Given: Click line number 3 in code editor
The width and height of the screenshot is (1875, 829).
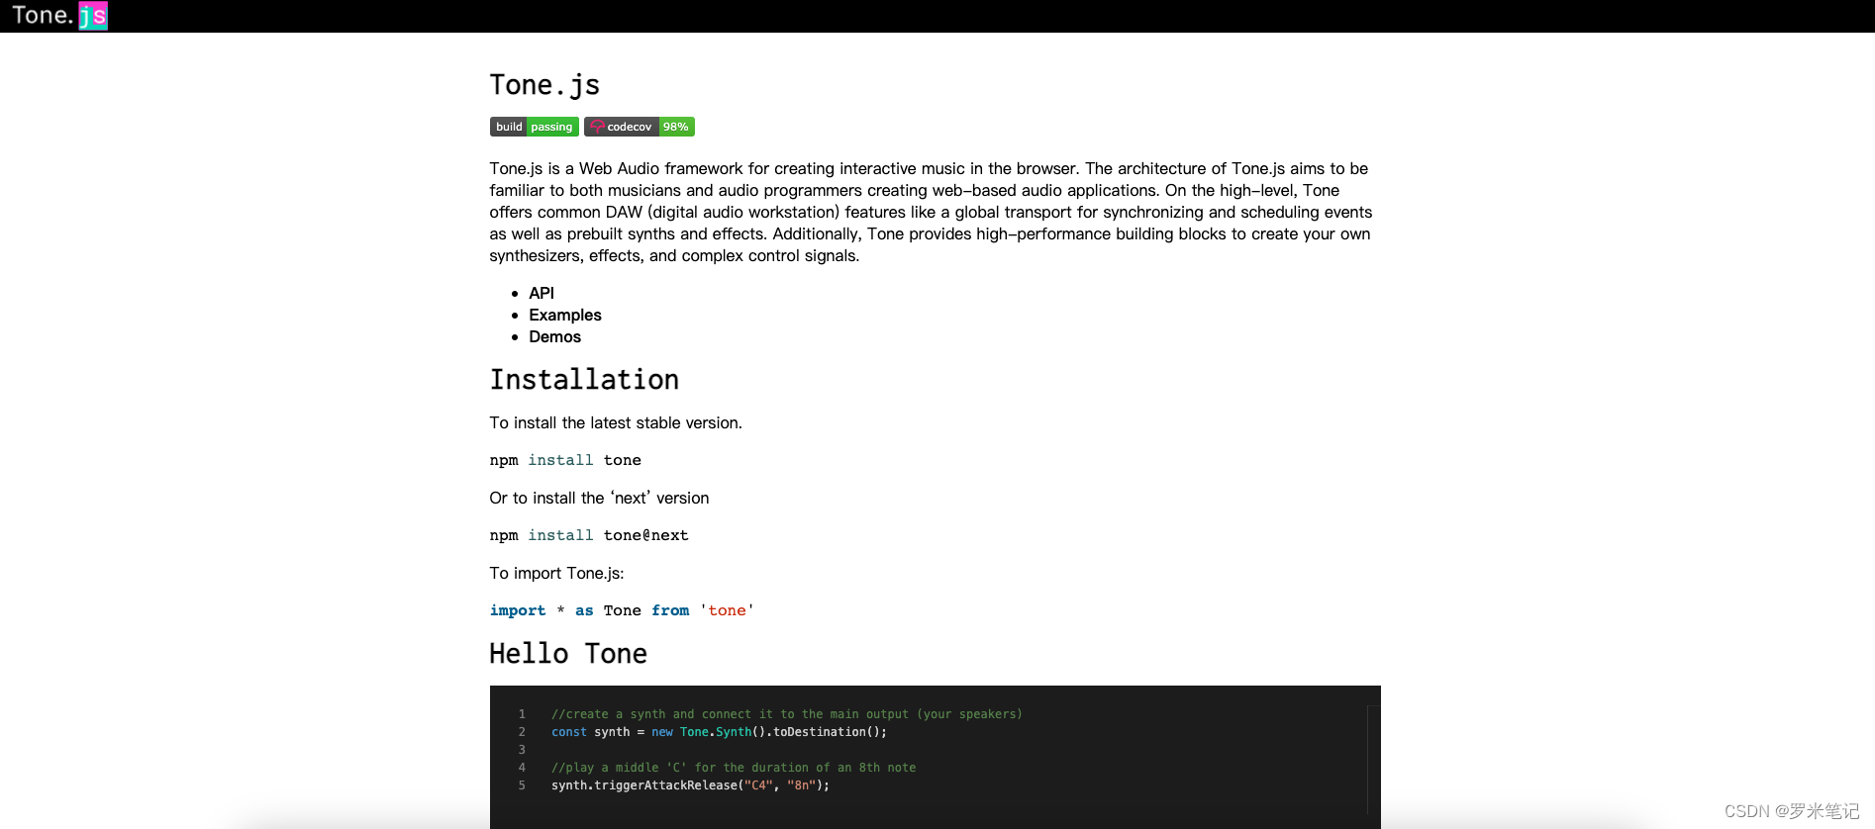Looking at the screenshot, I should click(522, 750).
